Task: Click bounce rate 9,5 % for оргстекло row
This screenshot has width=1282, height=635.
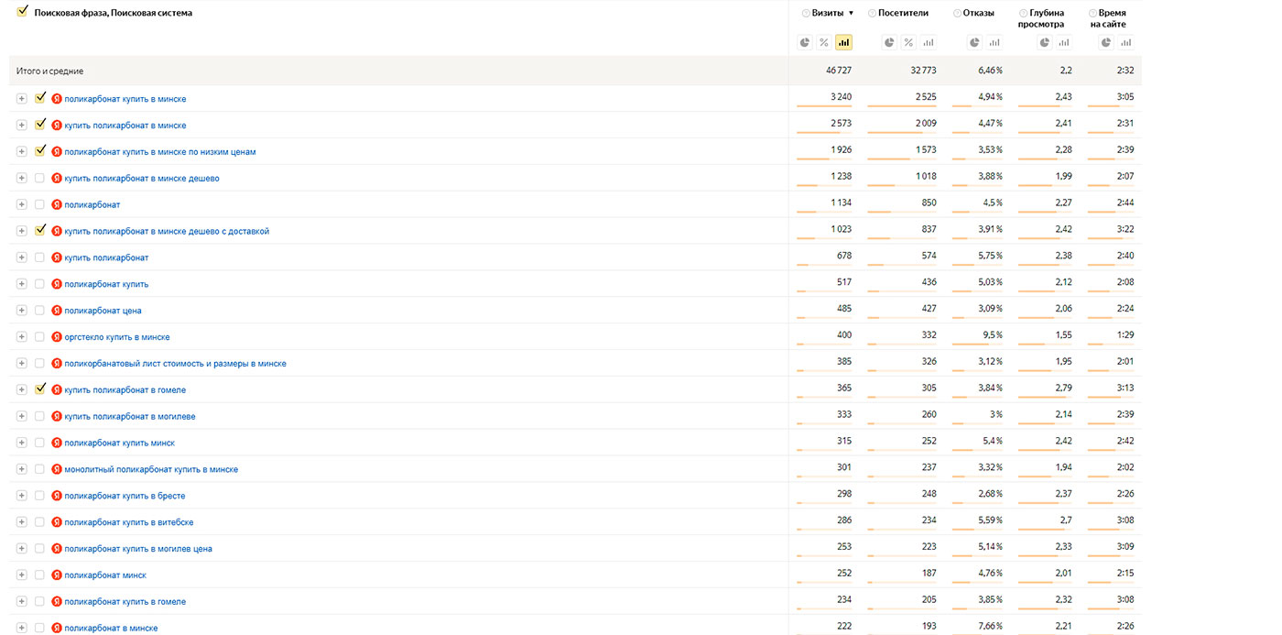Action: coord(993,336)
